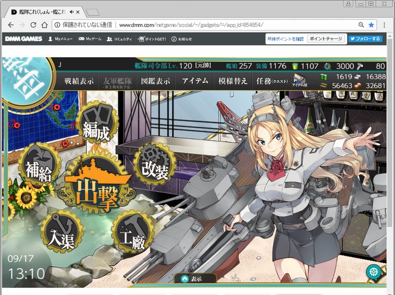395x295 pixels.
Task: Open the お知らせ notifications link
Action: pos(182,39)
